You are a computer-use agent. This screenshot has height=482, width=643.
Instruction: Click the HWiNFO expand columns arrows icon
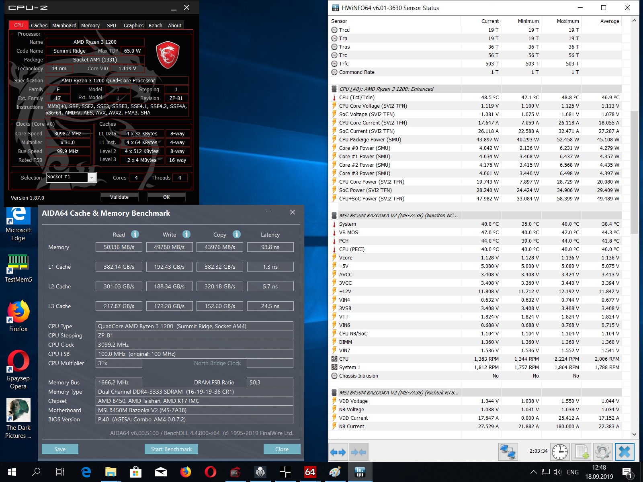(338, 452)
